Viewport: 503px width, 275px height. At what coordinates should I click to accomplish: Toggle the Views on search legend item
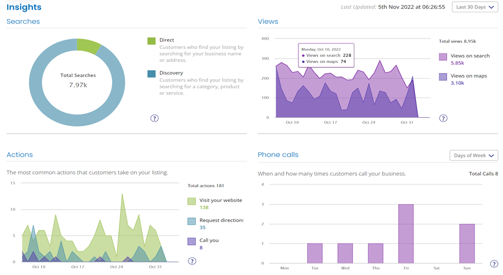coord(470,56)
